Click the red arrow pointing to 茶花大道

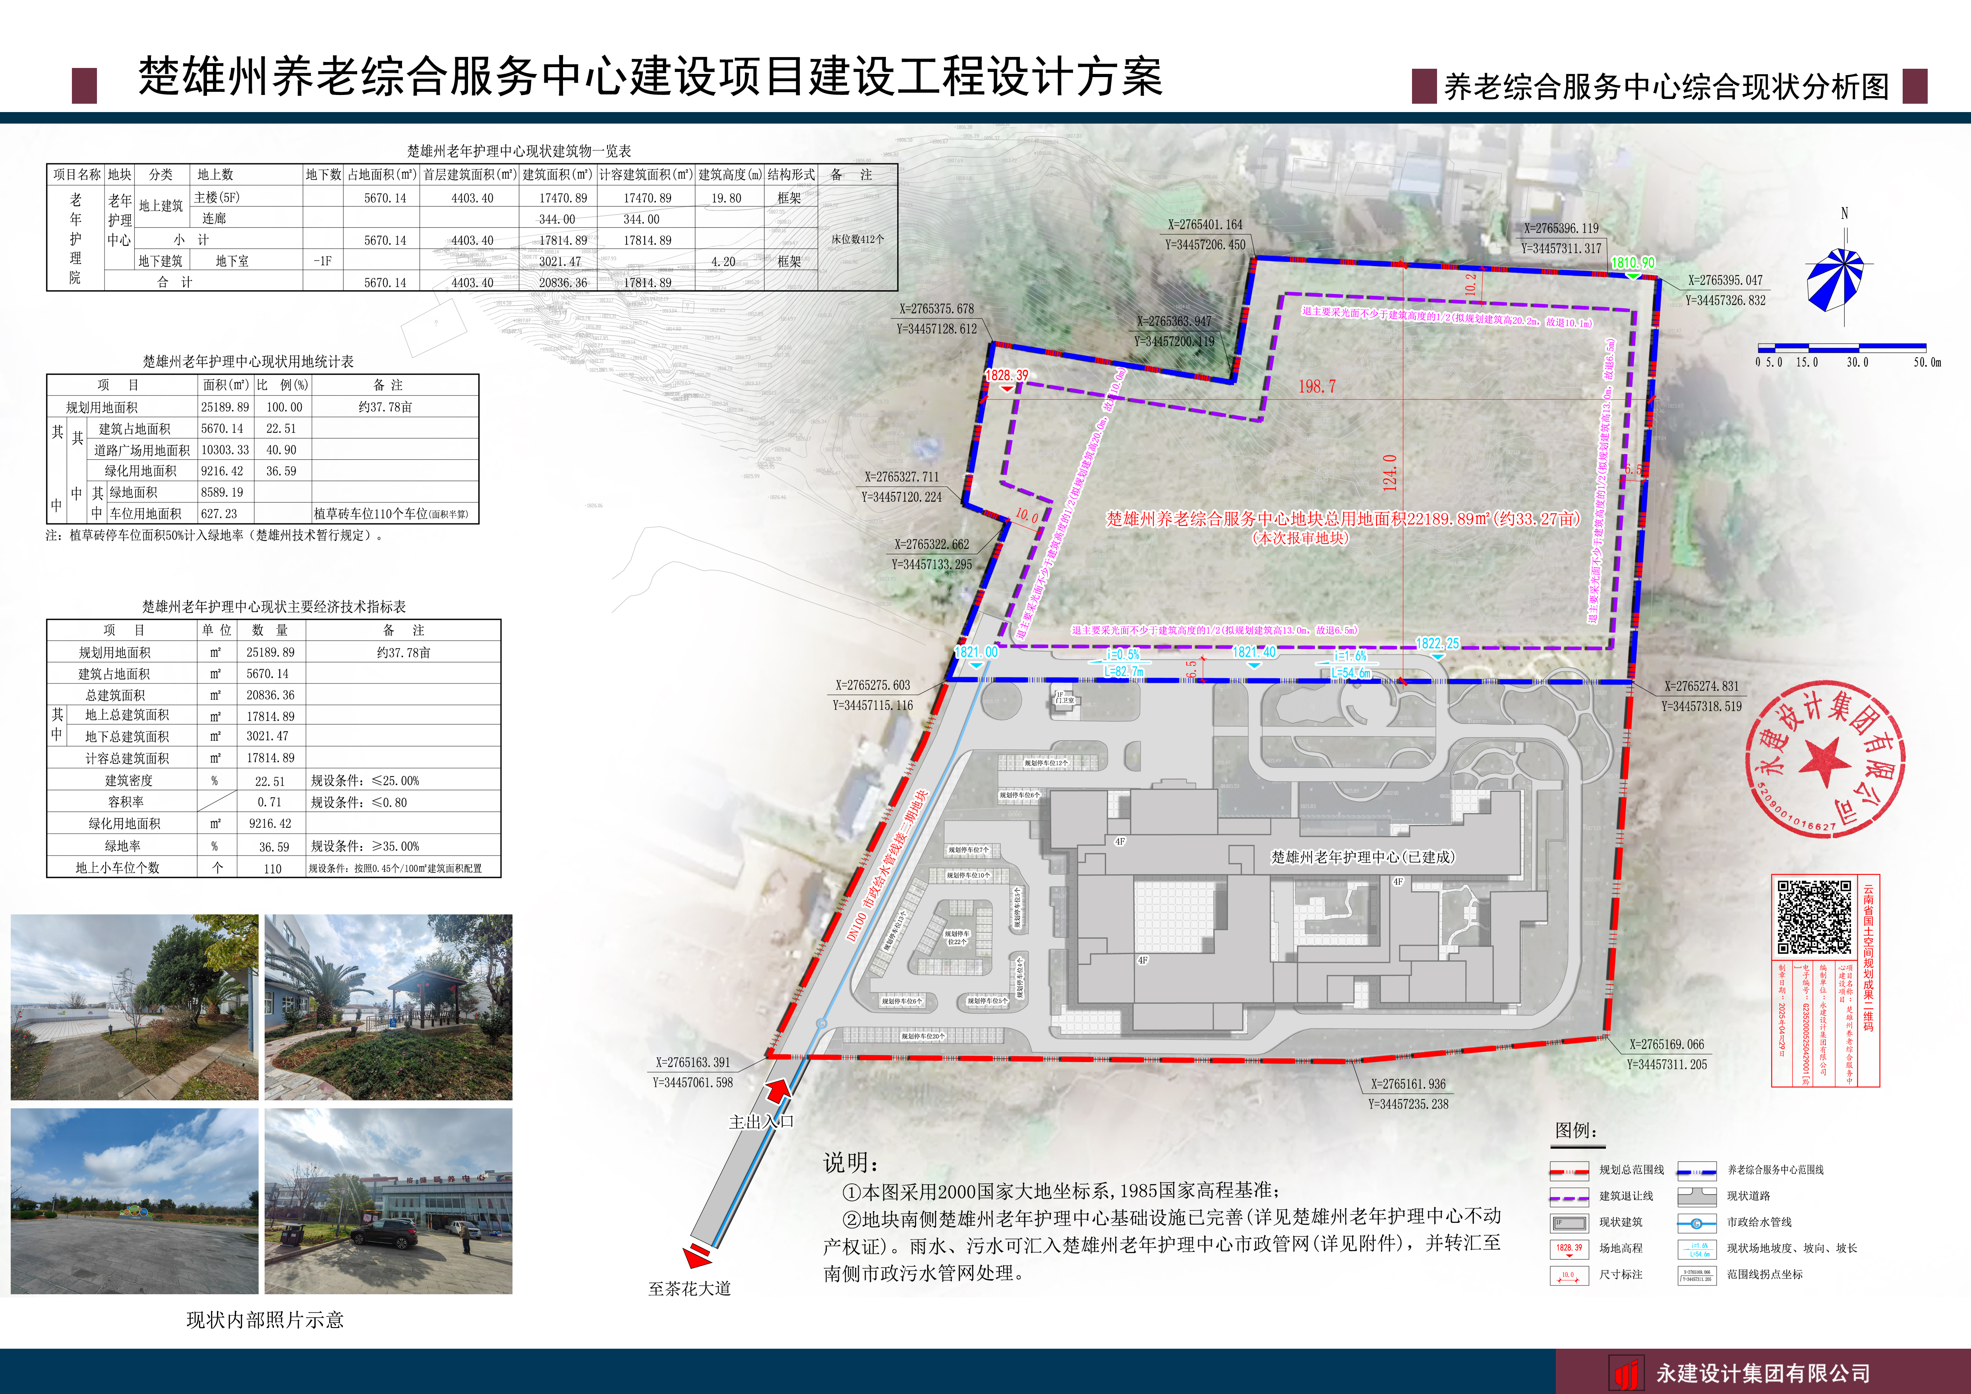click(696, 1256)
